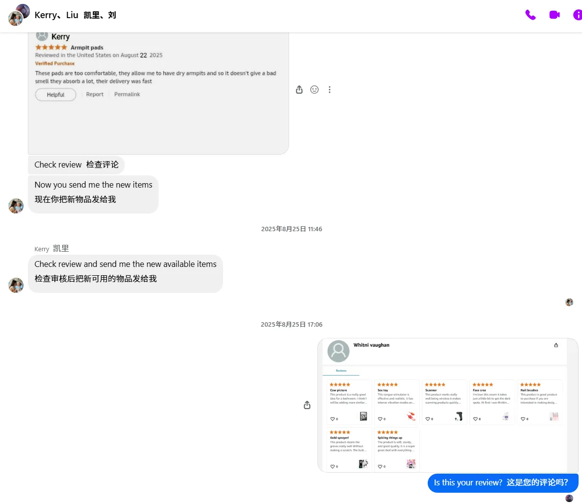The height and width of the screenshot is (503, 582).
Task: Click the 'Face crea' review card
Action: point(492,402)
